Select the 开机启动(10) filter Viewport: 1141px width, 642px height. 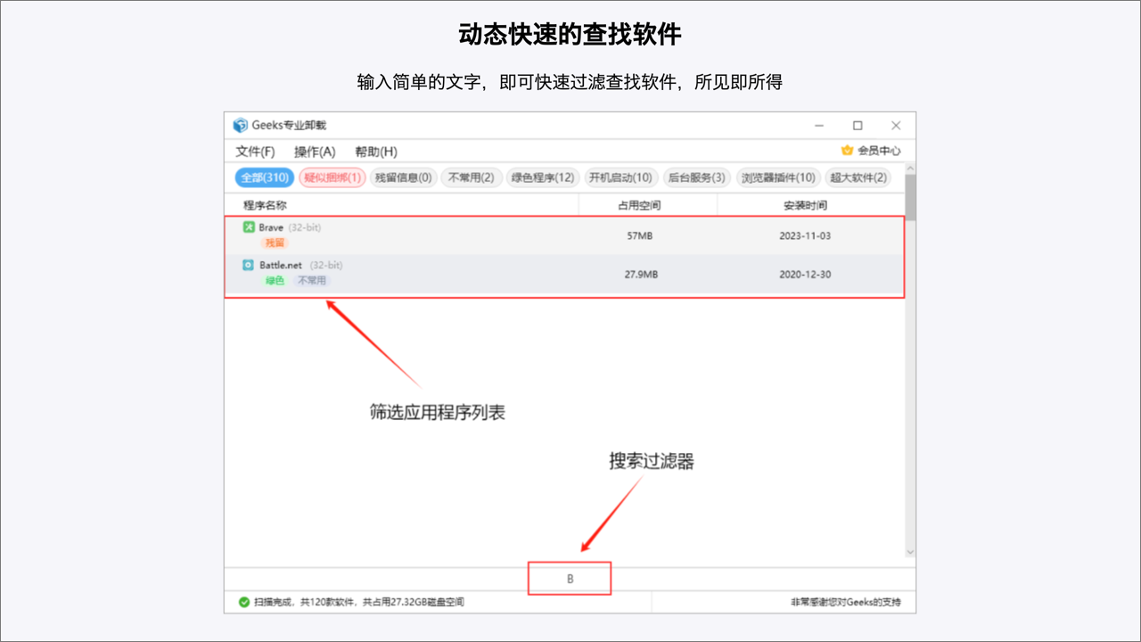(x=621, y=177)
